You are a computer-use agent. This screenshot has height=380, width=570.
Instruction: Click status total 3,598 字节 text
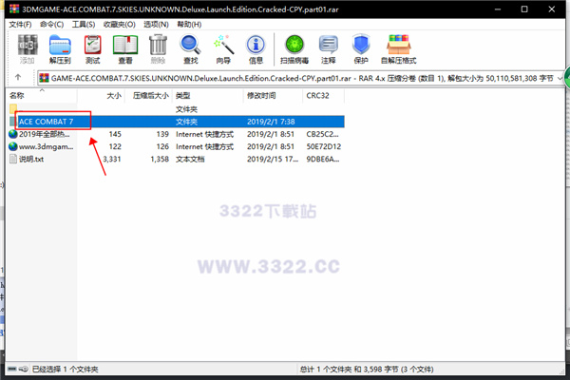pyautogui.click(x=381, y=370)
